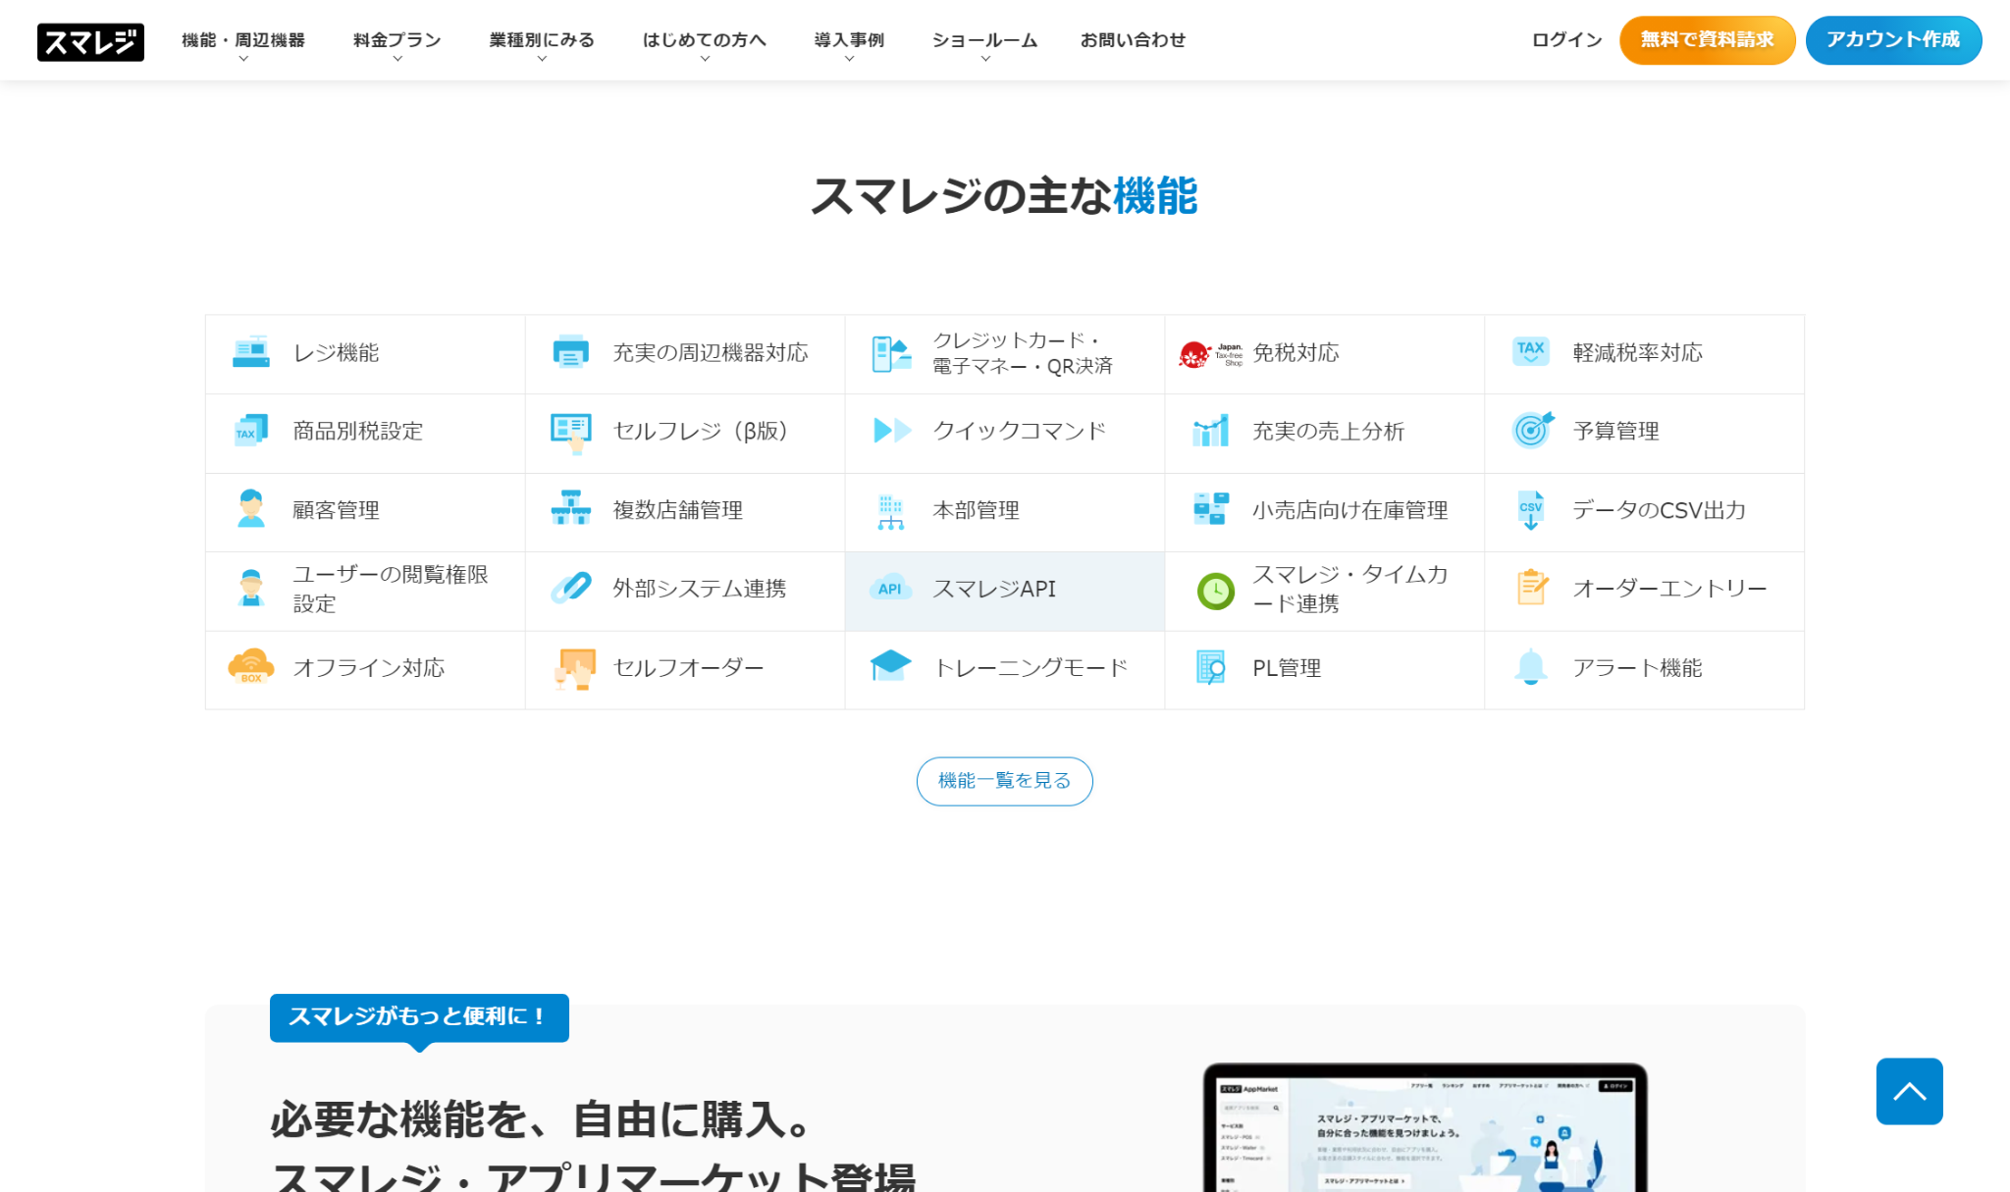
Task: Expand the 料金プラン menu chevron
Action: pos(397,59)
